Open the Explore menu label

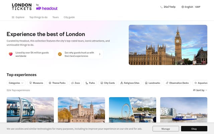tap(20, 17)
